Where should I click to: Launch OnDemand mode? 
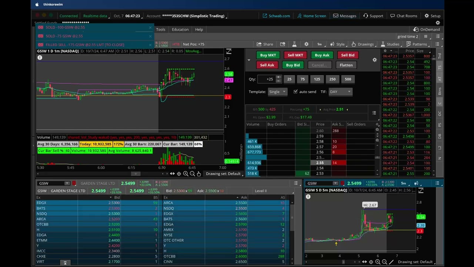[427, 29]
